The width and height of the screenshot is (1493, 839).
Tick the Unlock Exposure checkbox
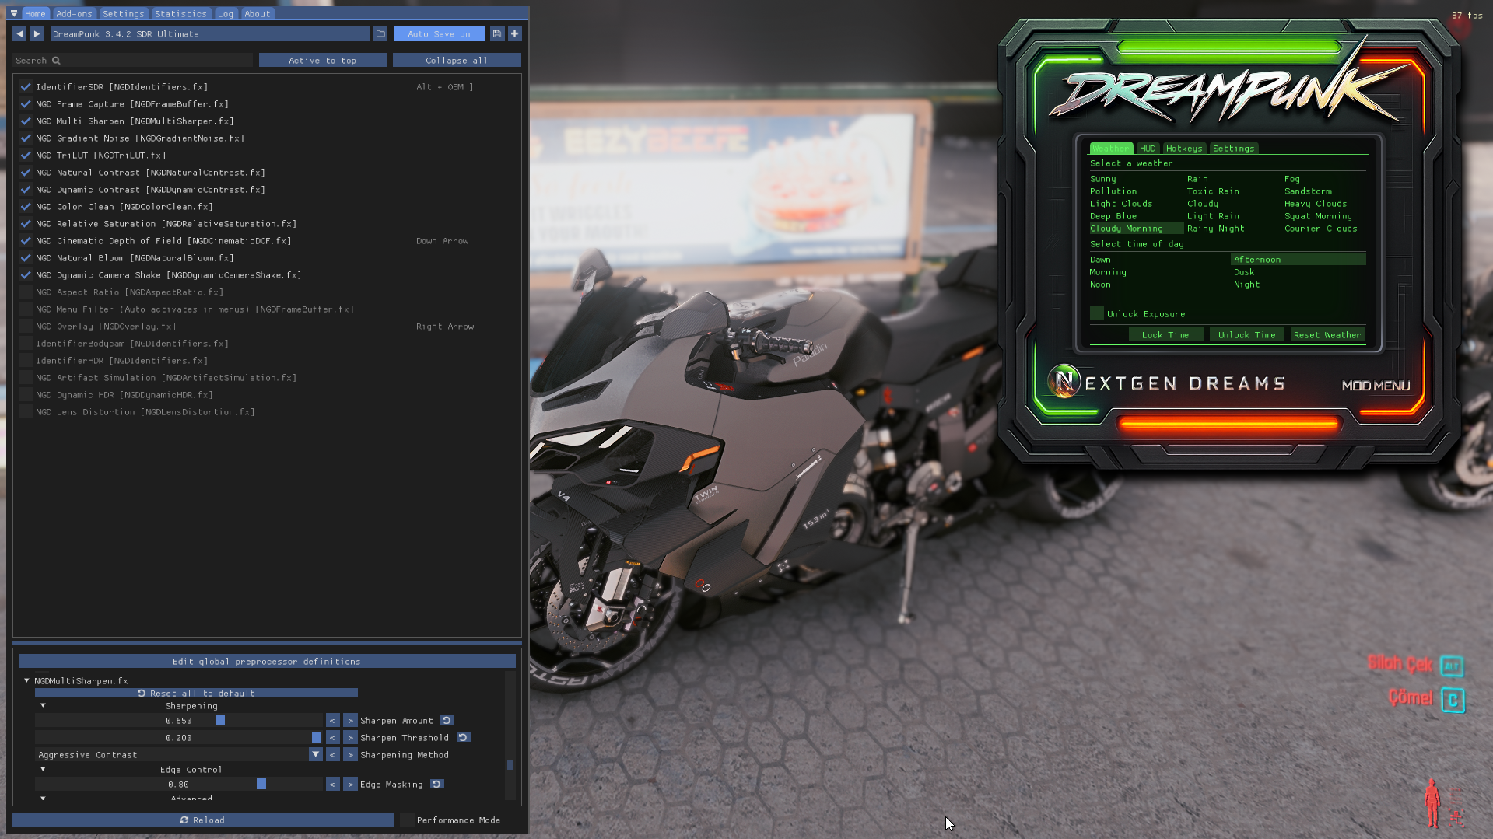1097,314
